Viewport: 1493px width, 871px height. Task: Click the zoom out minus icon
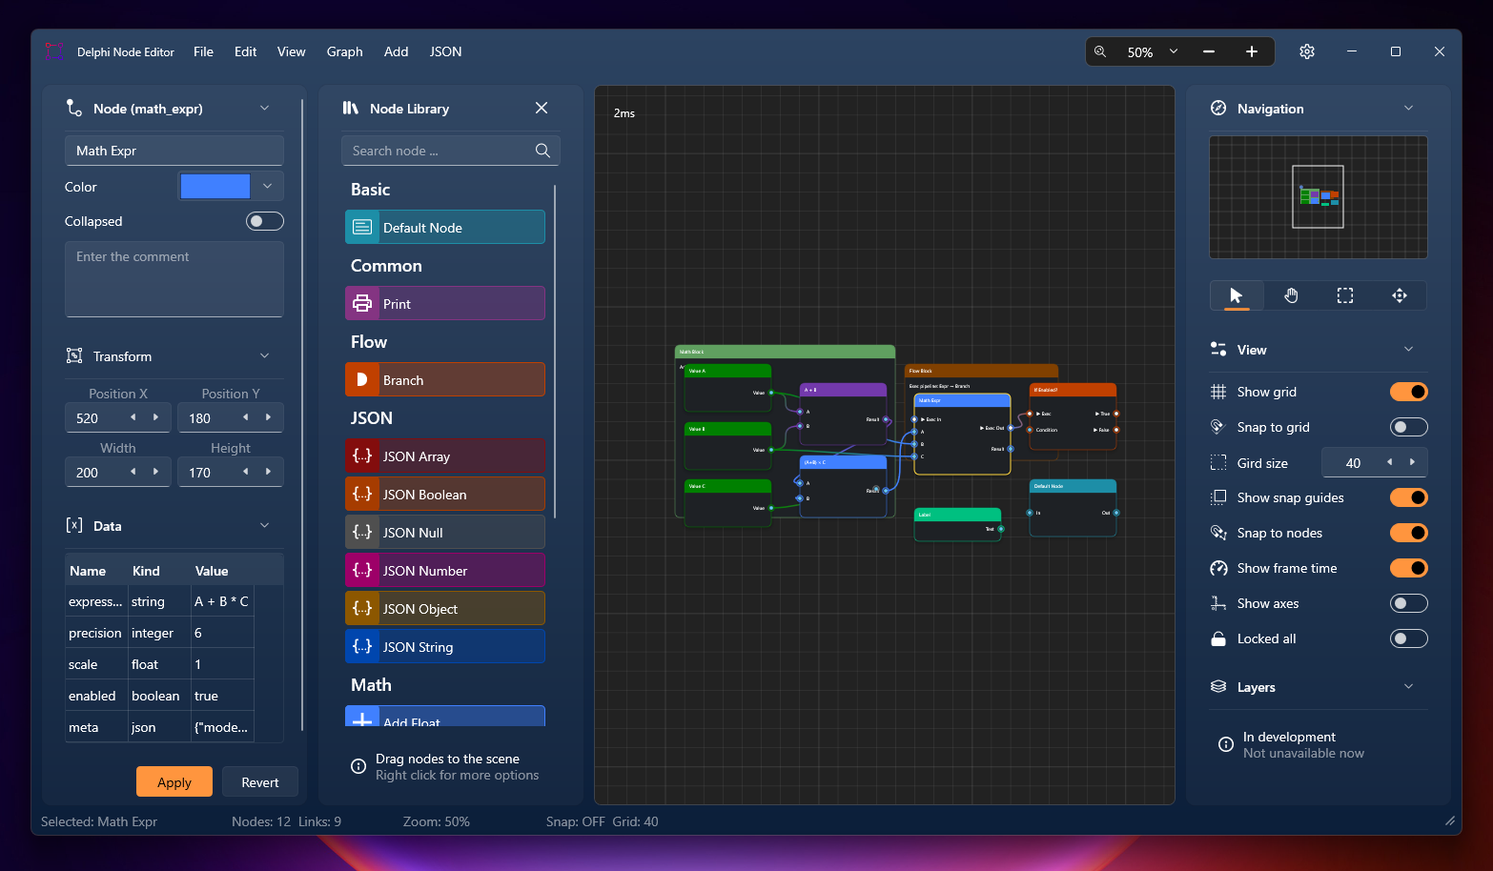1209,51
